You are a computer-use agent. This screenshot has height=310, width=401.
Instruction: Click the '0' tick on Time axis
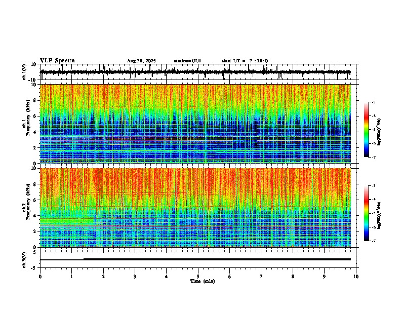pyautogui.click(x=40, y=277)
